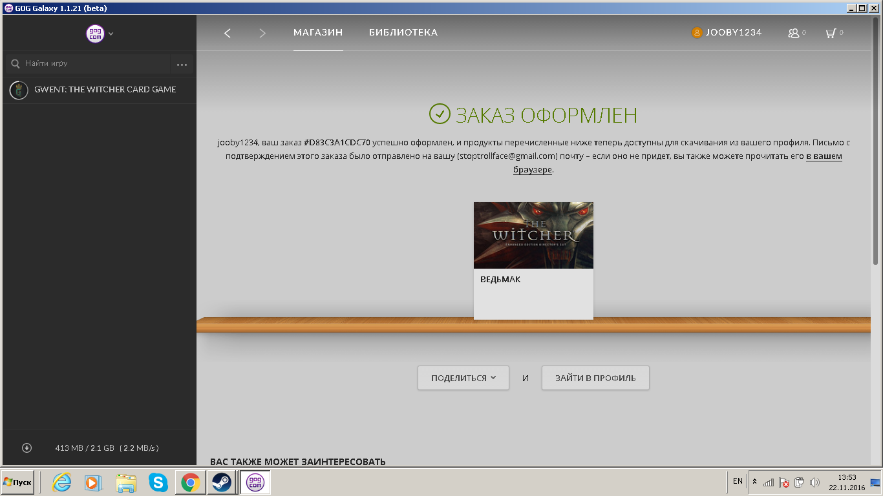Switch to the МАГАЗИН tab
This screenshot has height=496, width=883.
318,32
